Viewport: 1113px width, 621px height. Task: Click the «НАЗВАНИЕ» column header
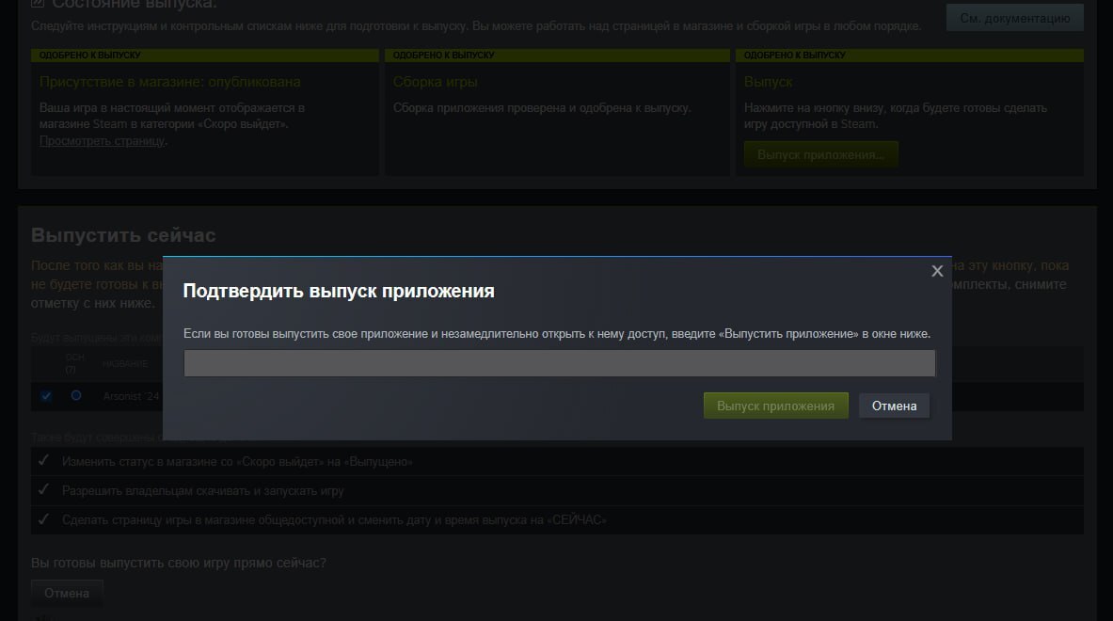click(125, 363)
